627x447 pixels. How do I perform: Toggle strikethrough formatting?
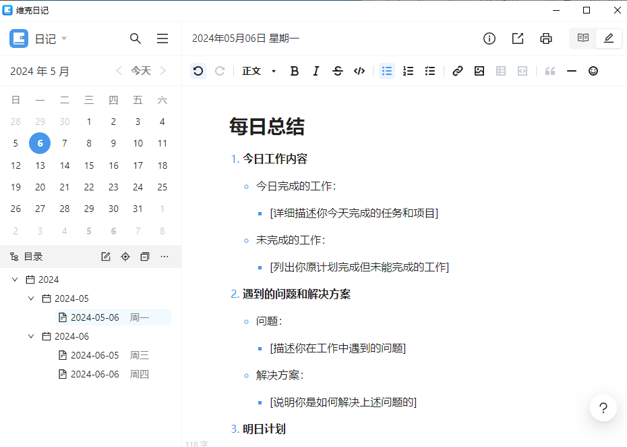[337, 71]
